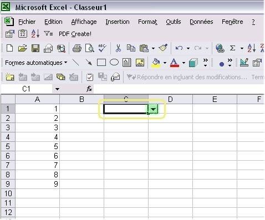Select column A header

[37, 99]
